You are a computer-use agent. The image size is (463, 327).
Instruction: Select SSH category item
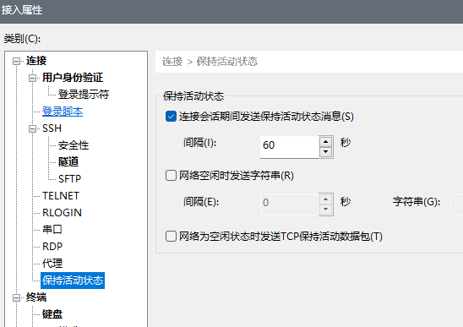click(x=52, y=128)
